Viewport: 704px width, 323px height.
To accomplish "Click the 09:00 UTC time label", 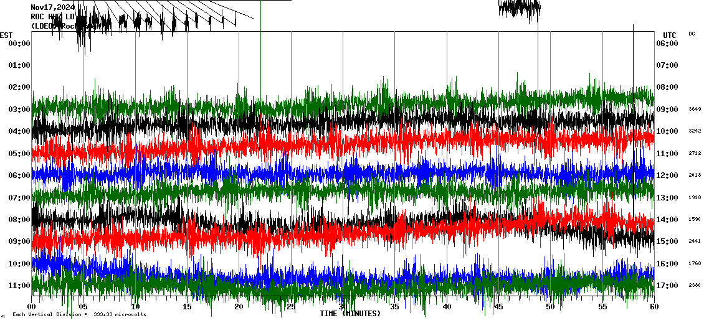I will pyautogui.click(x=666, y=110).
